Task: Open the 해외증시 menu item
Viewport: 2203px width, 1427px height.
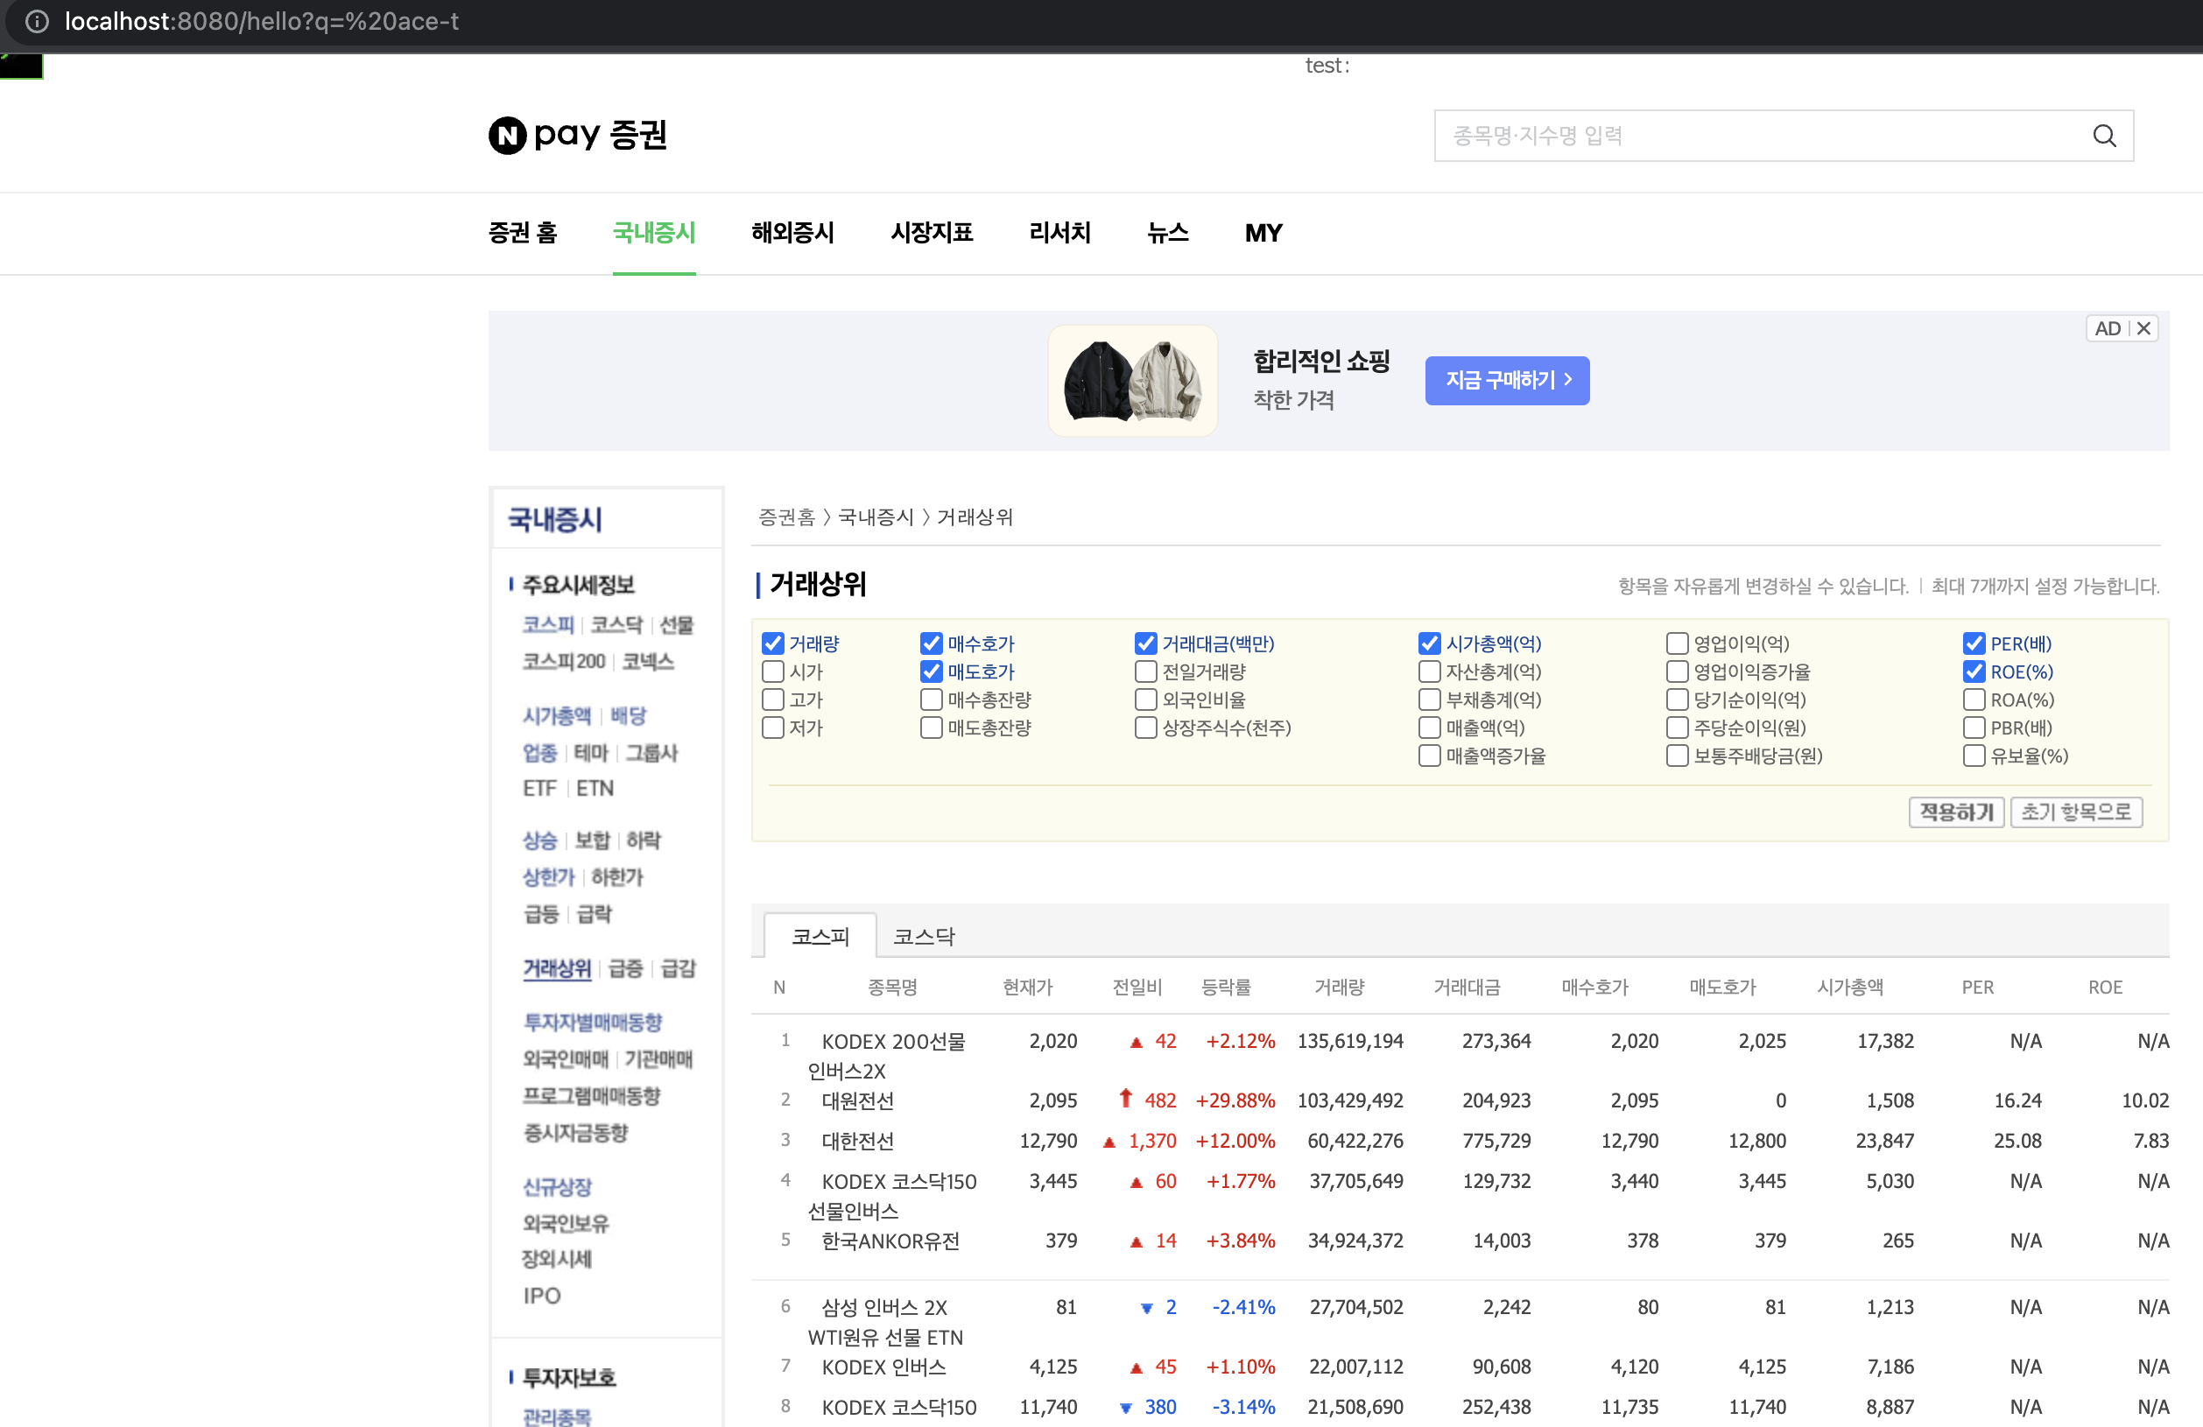Action: coord(792,232)
